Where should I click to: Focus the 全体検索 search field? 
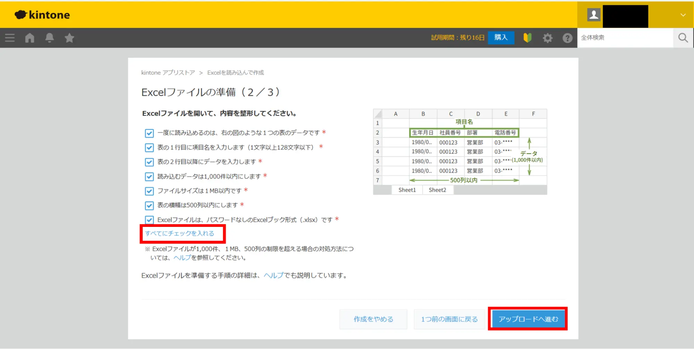(625, 38)
